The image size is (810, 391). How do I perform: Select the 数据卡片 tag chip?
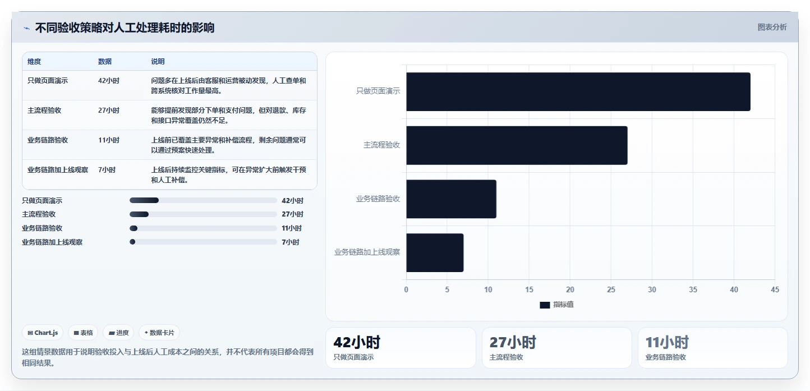159,333
